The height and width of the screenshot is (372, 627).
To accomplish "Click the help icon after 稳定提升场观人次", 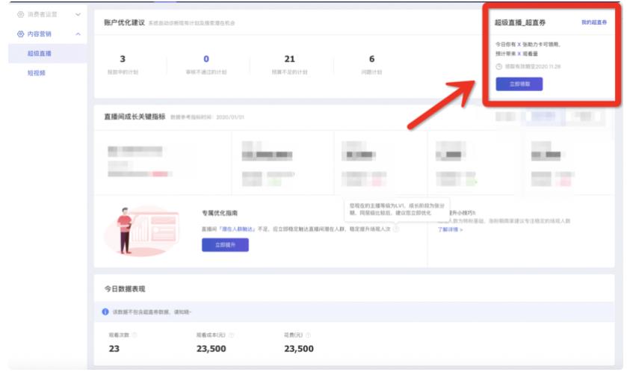I will (395, 229).
